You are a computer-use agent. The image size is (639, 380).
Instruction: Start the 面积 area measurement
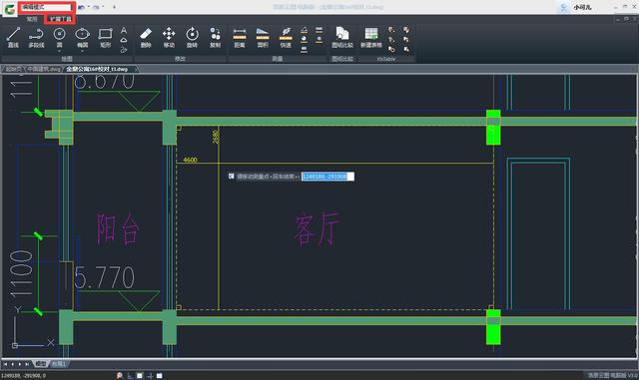(263, 37)
